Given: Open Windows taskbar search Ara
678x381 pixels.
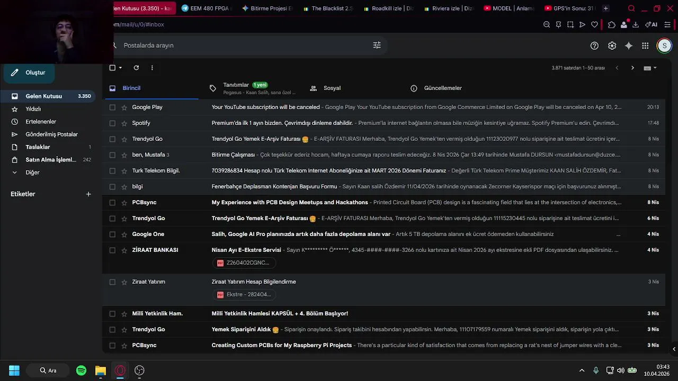Looking at the screenshot, I should (48, 370).
